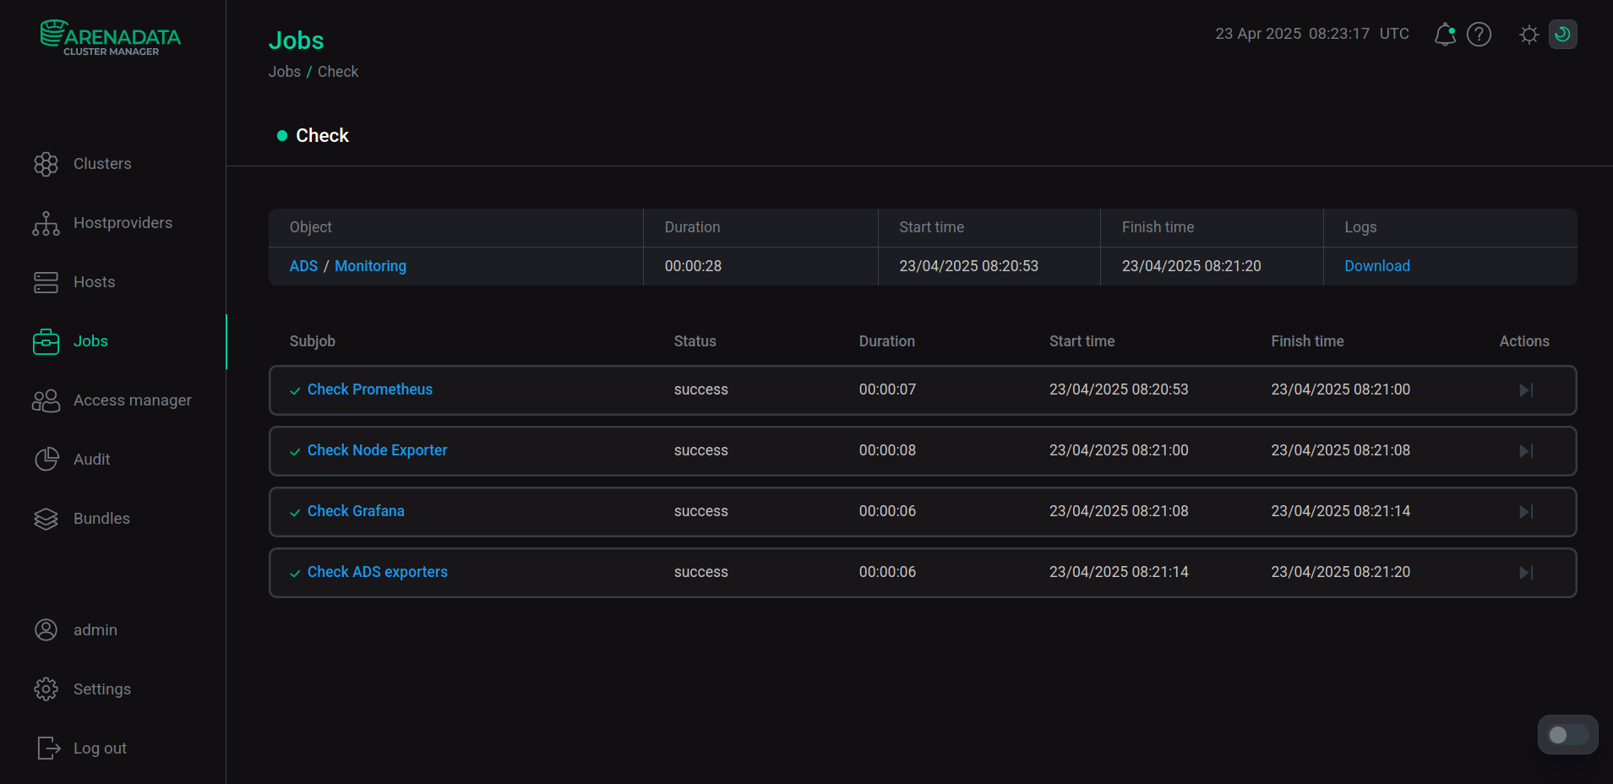Open Settings from the sidebar

[102, 689]
